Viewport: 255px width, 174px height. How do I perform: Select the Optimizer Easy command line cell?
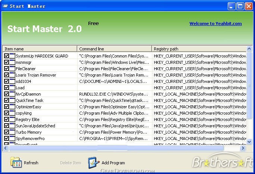(x=115, y=107)
